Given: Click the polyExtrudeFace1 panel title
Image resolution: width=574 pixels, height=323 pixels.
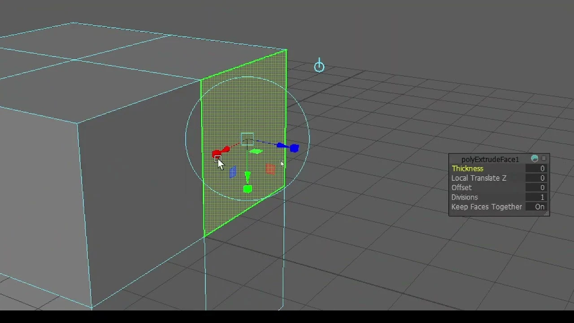Looking at the screenshot, I should click(490, 159).
